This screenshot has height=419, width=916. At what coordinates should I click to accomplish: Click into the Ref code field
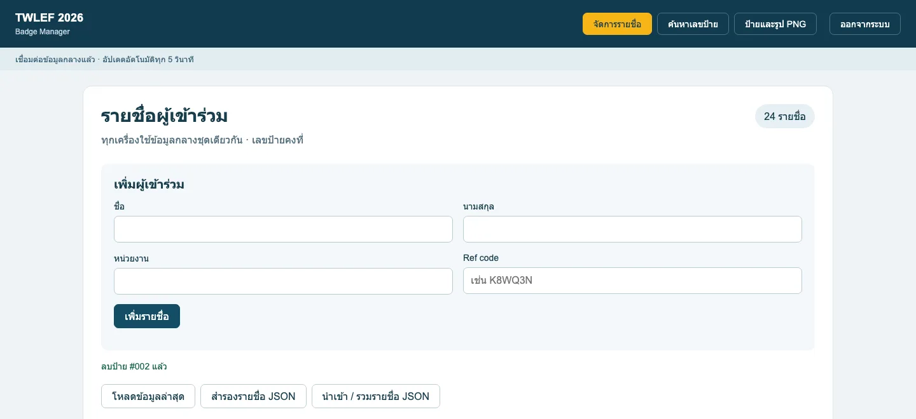tap(632, 281)
